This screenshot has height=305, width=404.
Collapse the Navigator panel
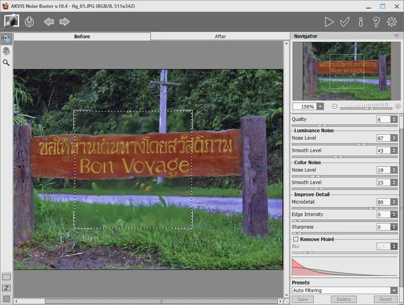pyautogui.click(x=396, y=36)
